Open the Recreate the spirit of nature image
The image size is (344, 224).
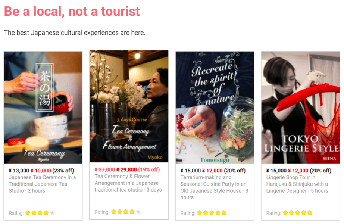pos(215,108)
